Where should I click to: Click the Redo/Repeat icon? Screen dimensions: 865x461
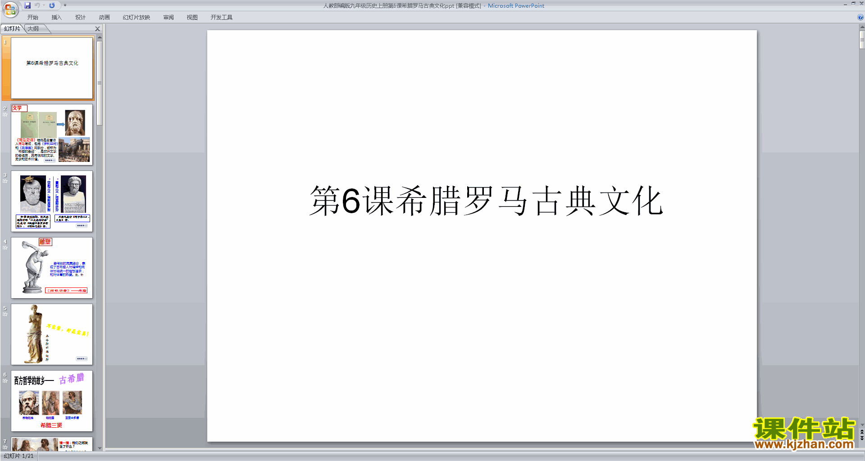pos(52,5)
